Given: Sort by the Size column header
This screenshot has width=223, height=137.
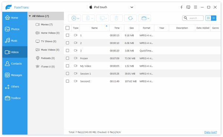Looking at the screenshot, I should coord(132,28).
